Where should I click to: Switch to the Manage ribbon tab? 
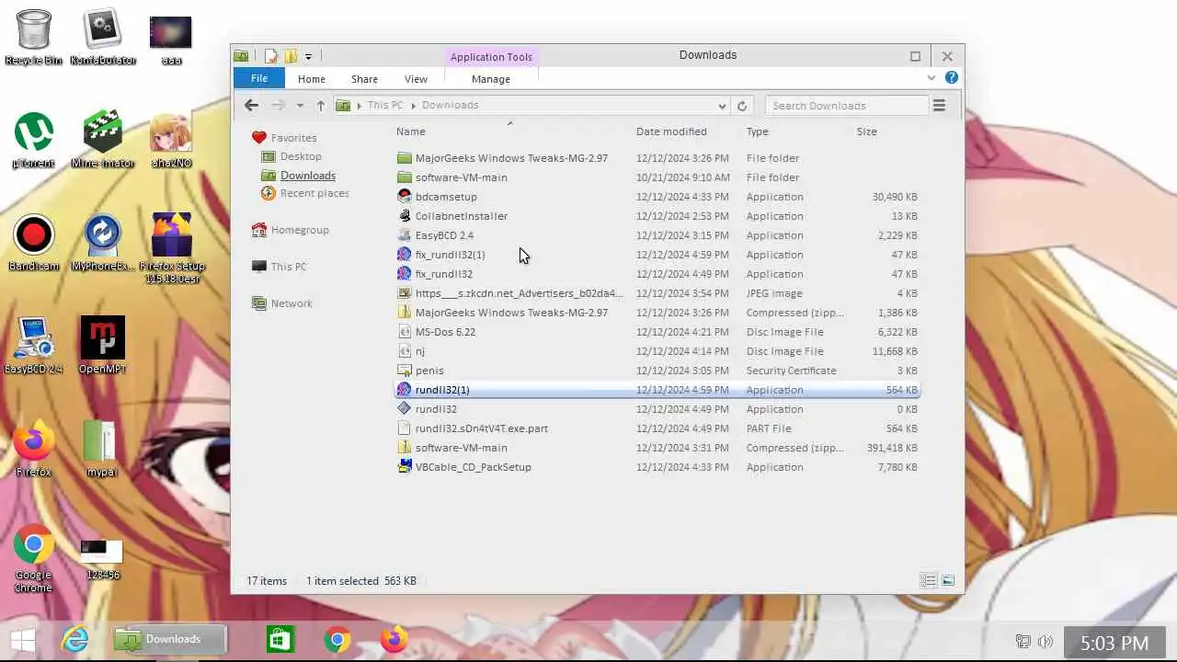pos(491,79)
